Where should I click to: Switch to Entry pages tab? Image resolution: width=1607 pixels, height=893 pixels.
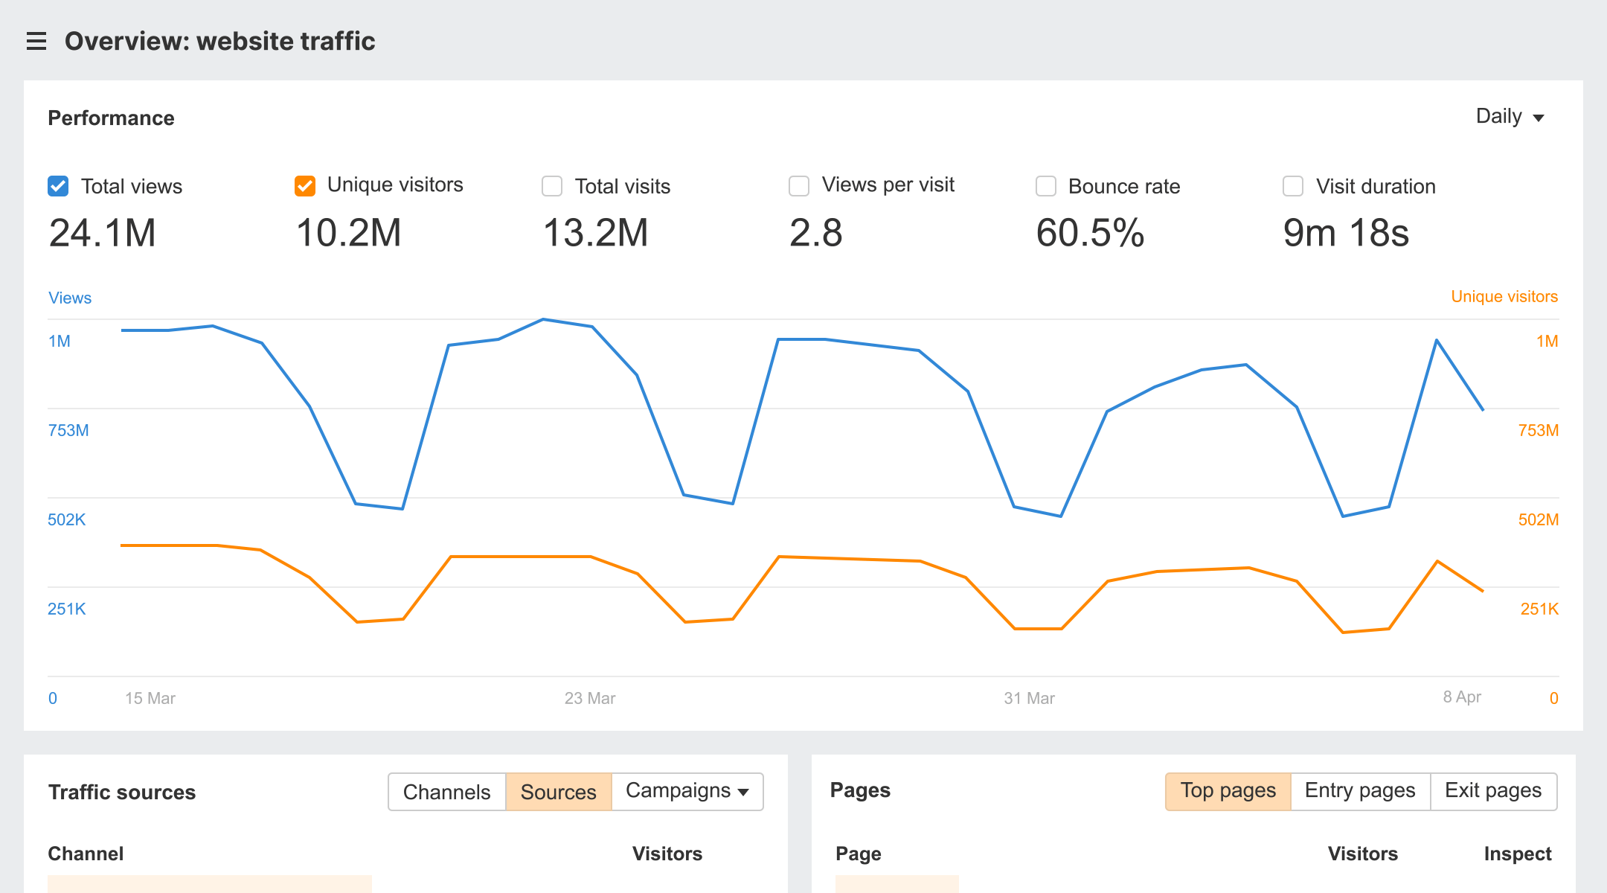click(1360, 790)
